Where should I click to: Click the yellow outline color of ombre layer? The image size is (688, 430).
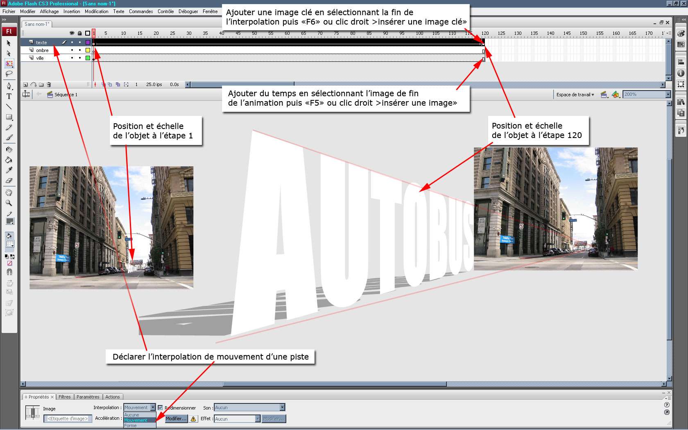click(x=88, y=50)
